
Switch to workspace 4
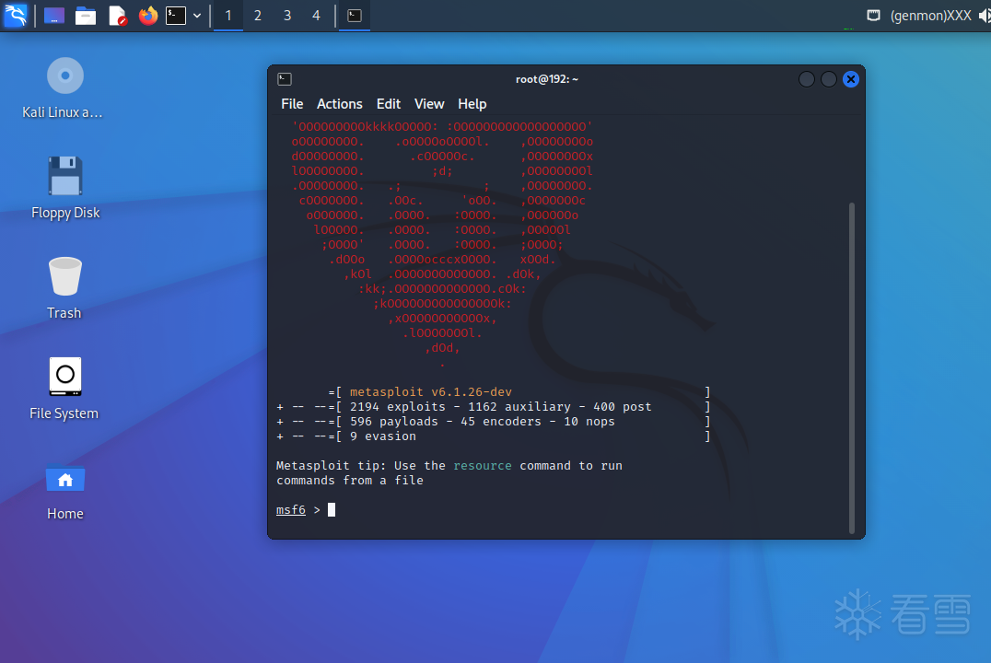click(317, 15)
